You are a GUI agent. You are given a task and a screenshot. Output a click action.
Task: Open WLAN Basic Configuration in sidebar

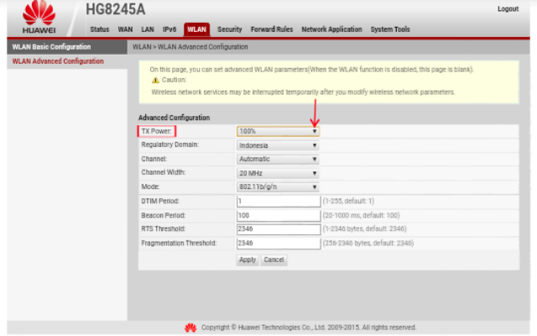tap(67, 47)
